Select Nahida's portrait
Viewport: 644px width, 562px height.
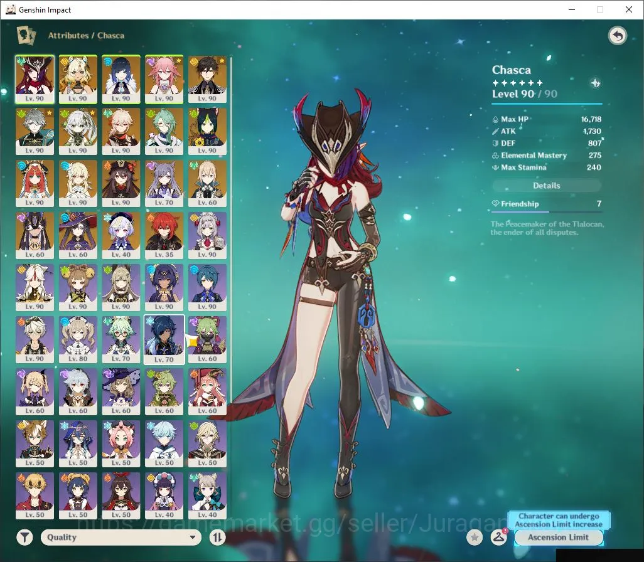pyautogui.click(x=78, y=131)
